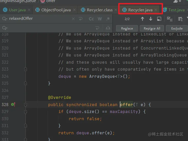
Task: Close the User.java tab
Action: click(x=29, y=10)
